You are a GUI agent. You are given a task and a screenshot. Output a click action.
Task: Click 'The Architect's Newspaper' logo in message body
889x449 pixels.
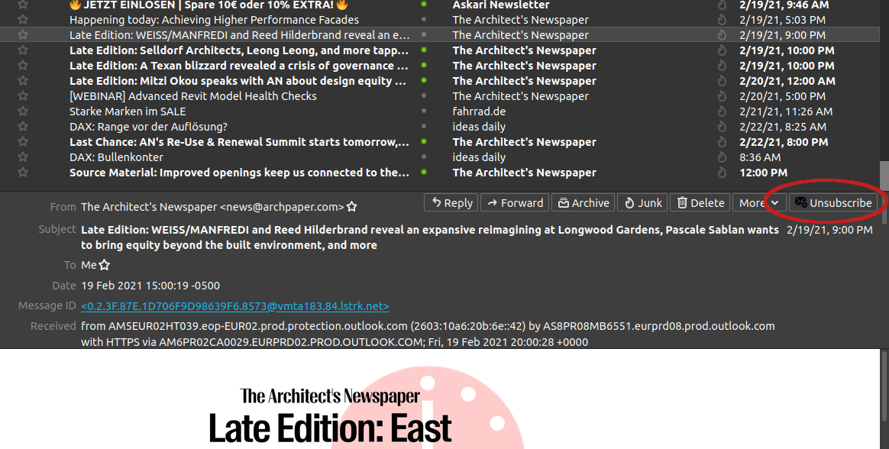pyautogui.click(x=329, y=396)
